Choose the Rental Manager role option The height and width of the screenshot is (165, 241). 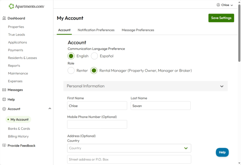(94, 70)
